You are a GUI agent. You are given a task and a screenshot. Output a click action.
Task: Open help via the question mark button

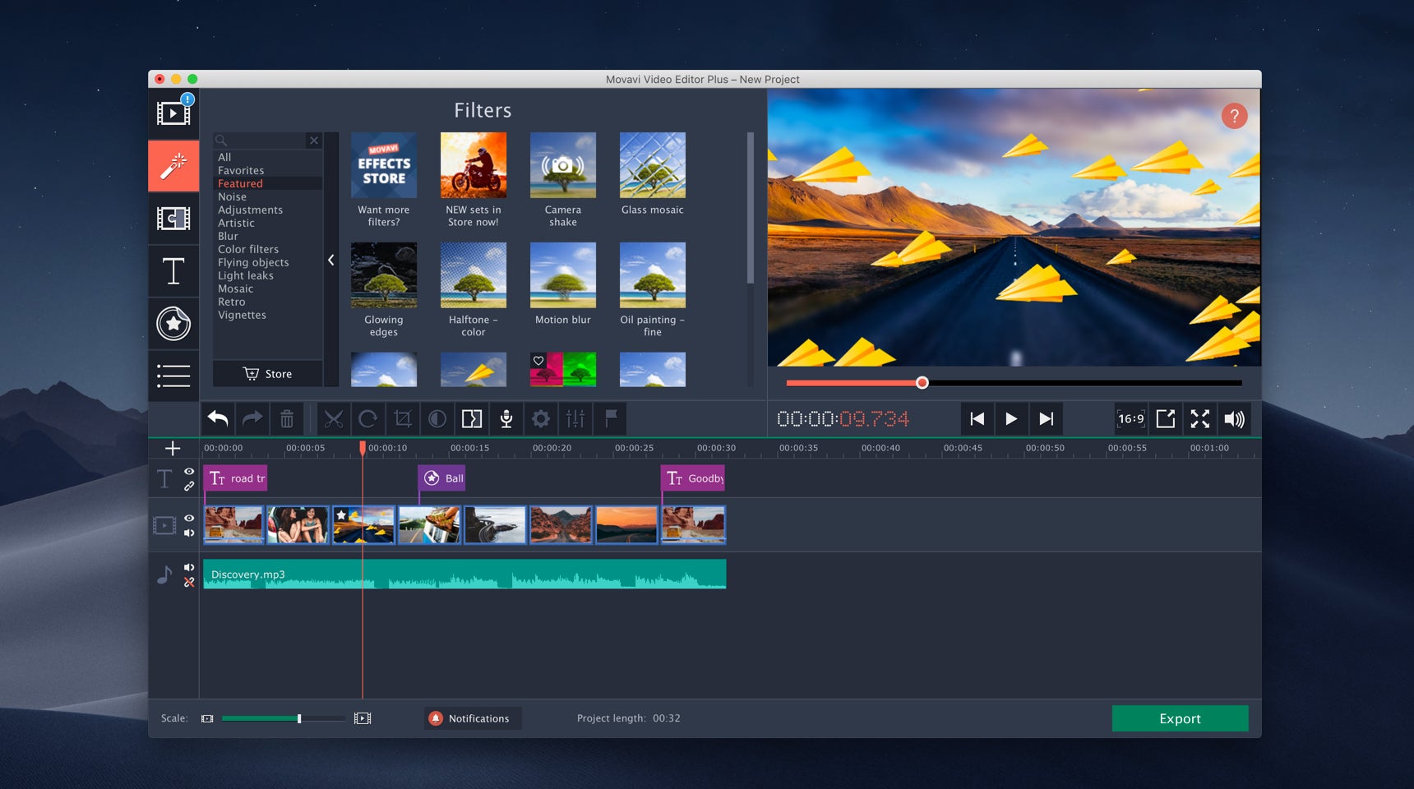coord(1234,116)
